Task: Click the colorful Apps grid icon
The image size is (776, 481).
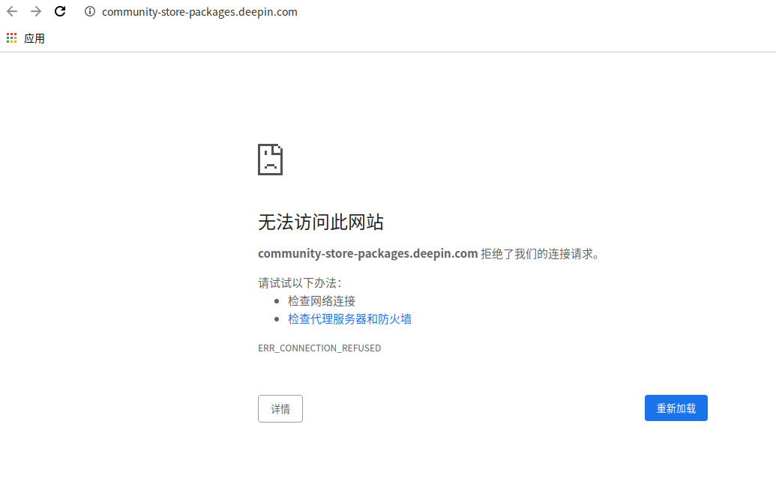Action: tap(11, 37)
